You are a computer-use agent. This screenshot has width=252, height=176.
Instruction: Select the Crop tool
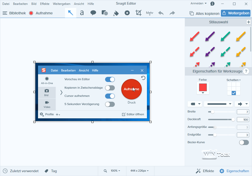pos(138,13)
